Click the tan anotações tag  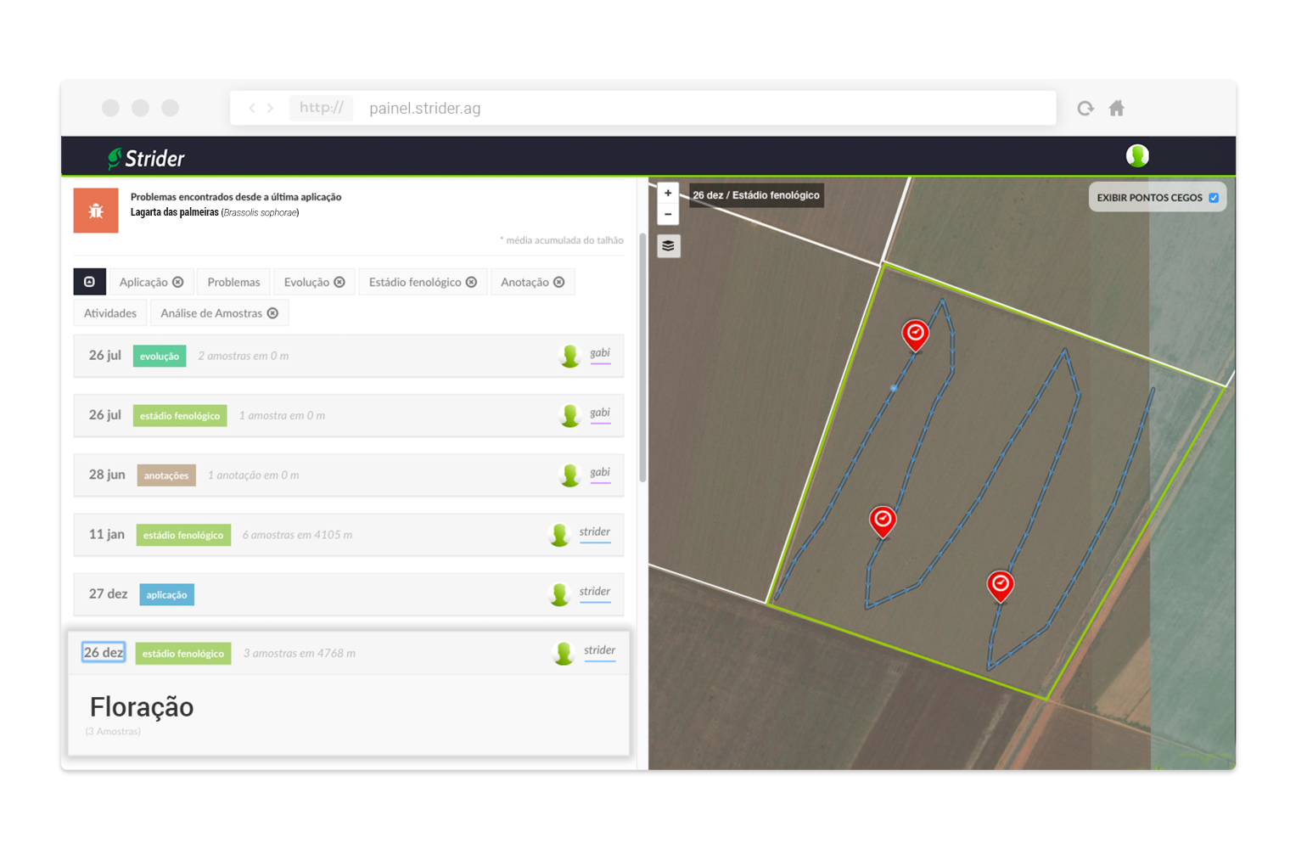pyautogui.click(x=166, y=475)
